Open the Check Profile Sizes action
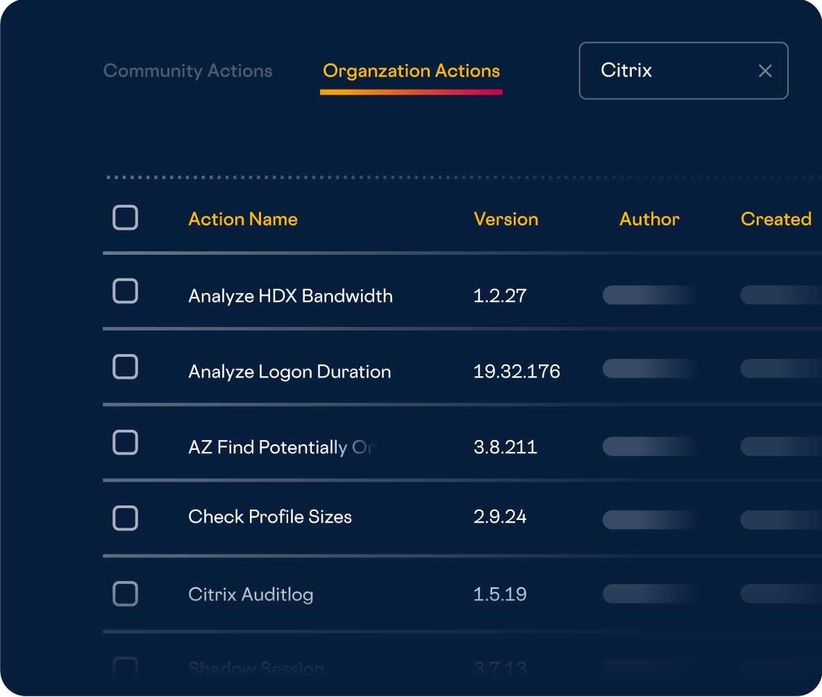 [x=270, y=517]
